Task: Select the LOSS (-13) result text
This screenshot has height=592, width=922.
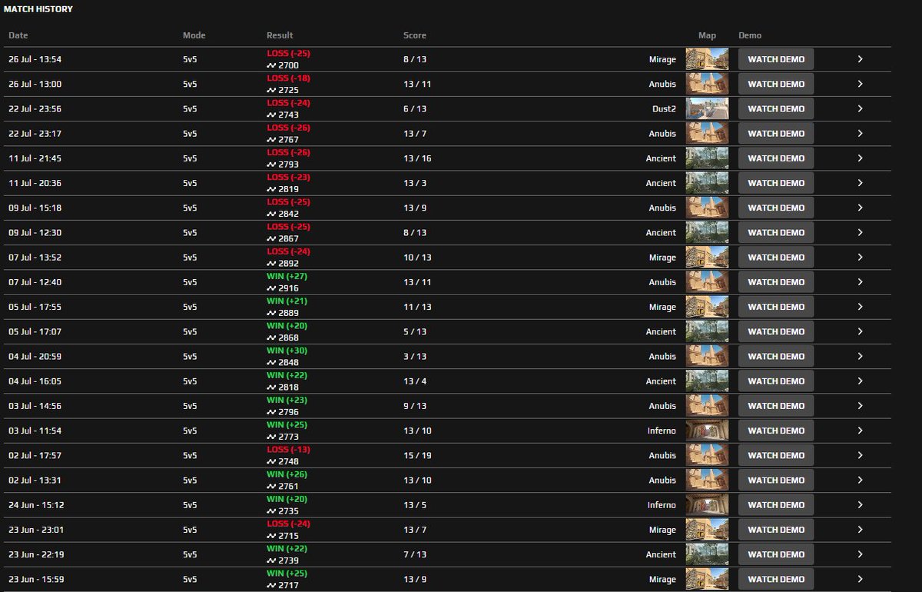Action: [288, 449]
